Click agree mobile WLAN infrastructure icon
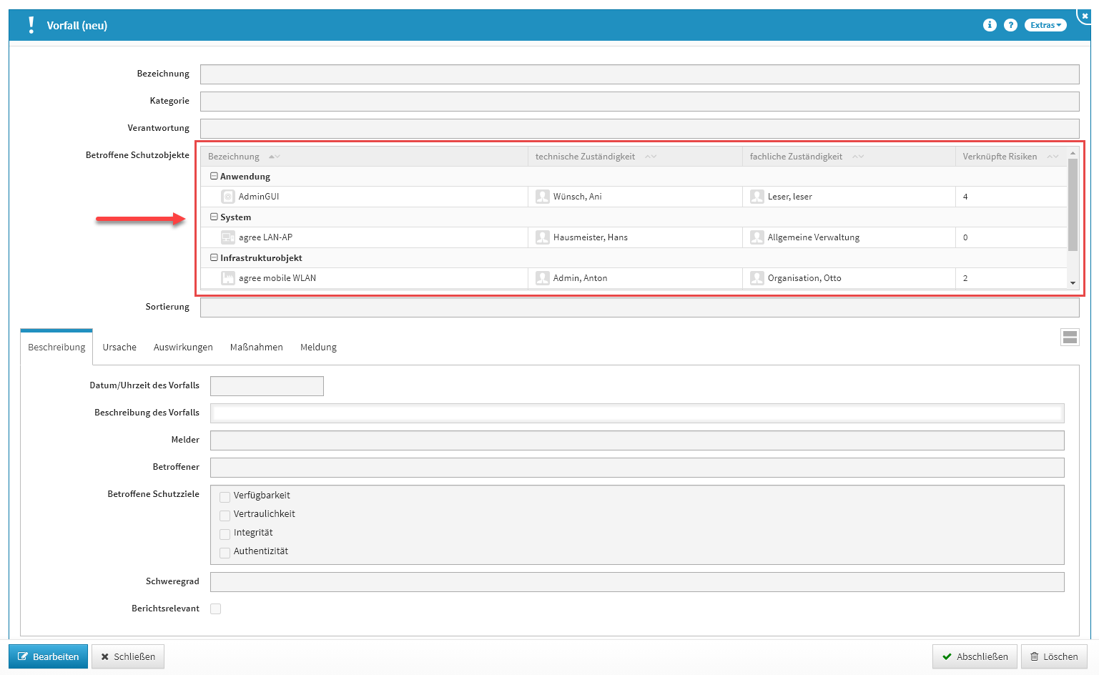This screenshot has width=1099, height=675. [x=228, y=278]
